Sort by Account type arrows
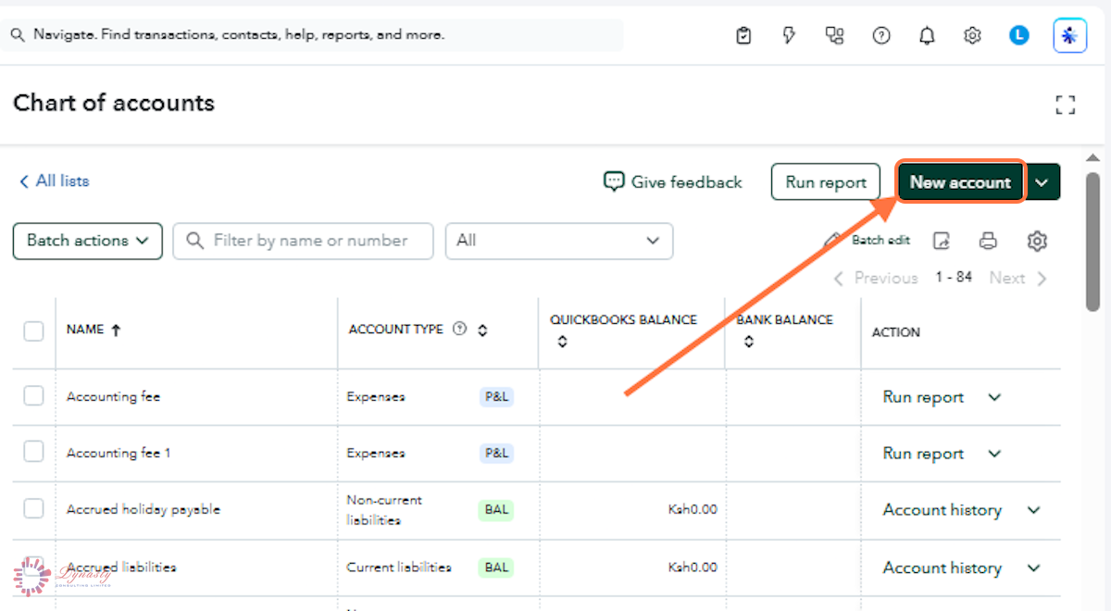 coord(482,330)
